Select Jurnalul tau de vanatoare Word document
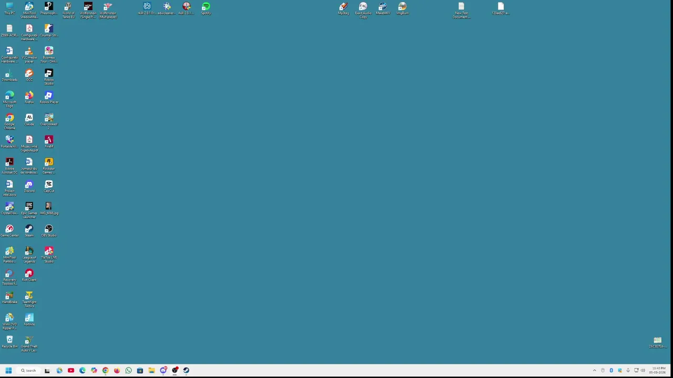 29,166
